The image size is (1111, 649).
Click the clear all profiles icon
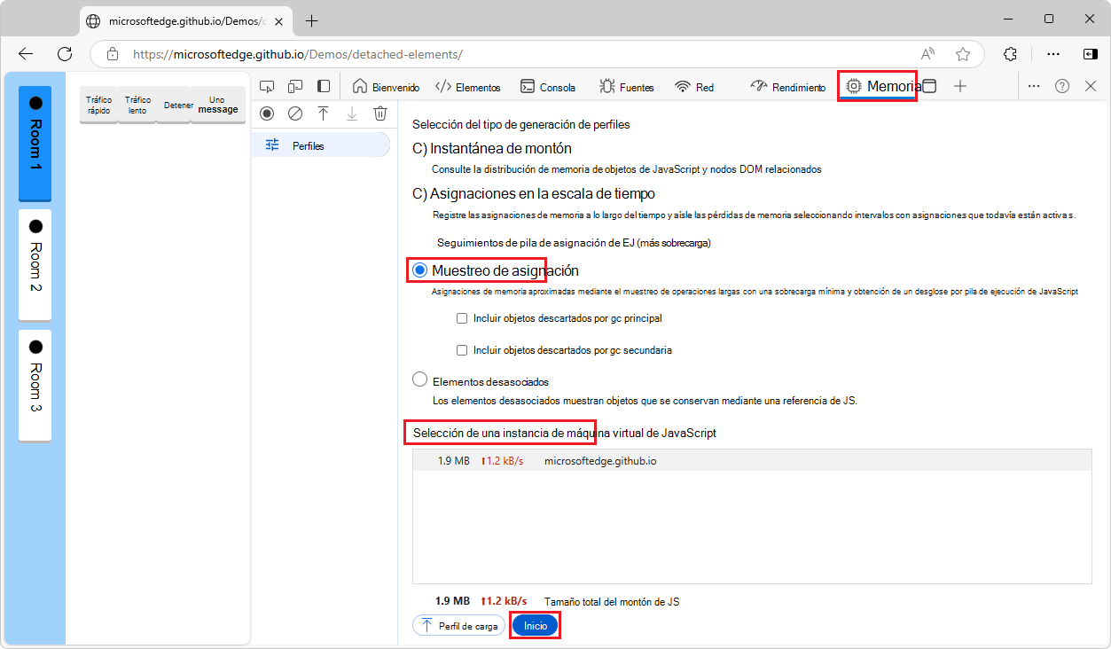click(295, 113)
